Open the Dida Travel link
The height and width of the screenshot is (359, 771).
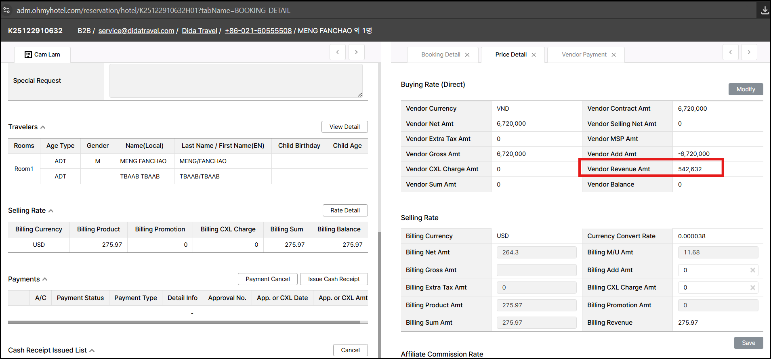(x=199, y=31)
